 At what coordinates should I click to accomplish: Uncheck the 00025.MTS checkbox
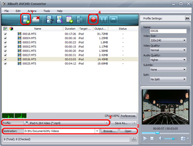(x=5, y=63)
